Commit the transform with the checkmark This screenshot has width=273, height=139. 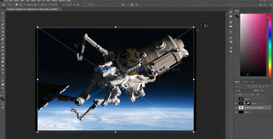coord(137,5)
